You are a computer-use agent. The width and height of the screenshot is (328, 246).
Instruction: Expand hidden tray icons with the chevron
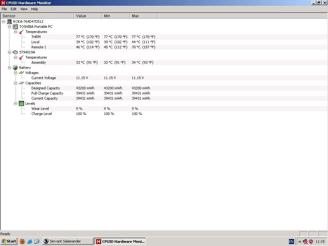coord(300,242)
